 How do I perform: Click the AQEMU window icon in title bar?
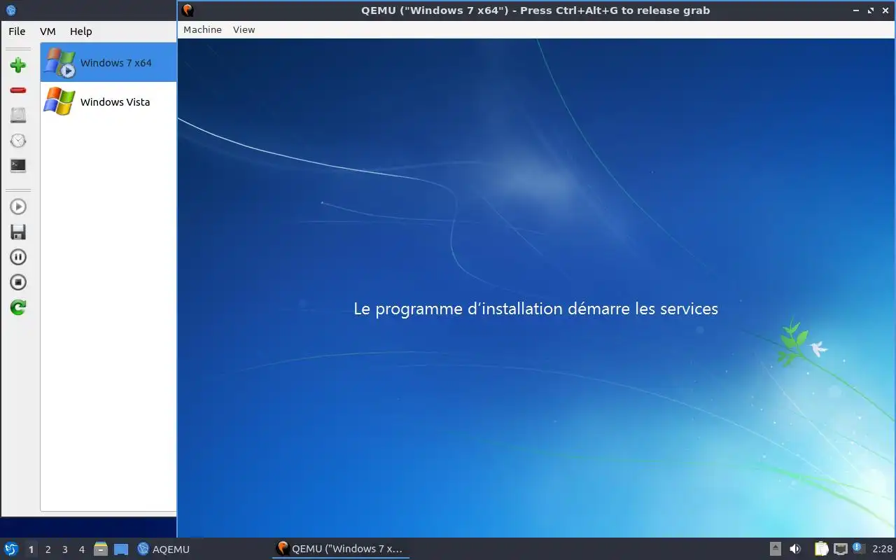point(10,10)
